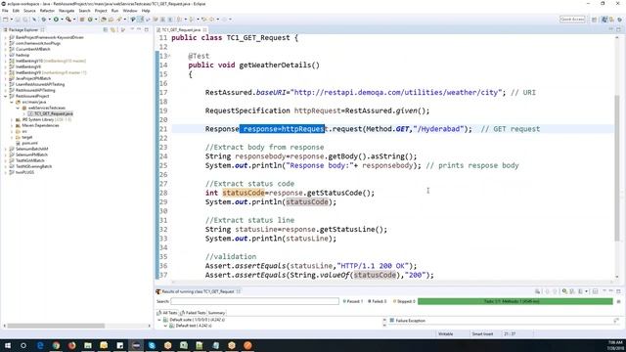This screenshot has width=626, height=352.
Task: Open the New button dropdown arrow
Action: click(11, 20)
